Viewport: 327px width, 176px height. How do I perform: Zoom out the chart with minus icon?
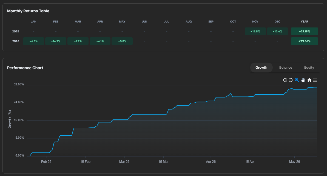pyautogui.click(x=291, y=80)
